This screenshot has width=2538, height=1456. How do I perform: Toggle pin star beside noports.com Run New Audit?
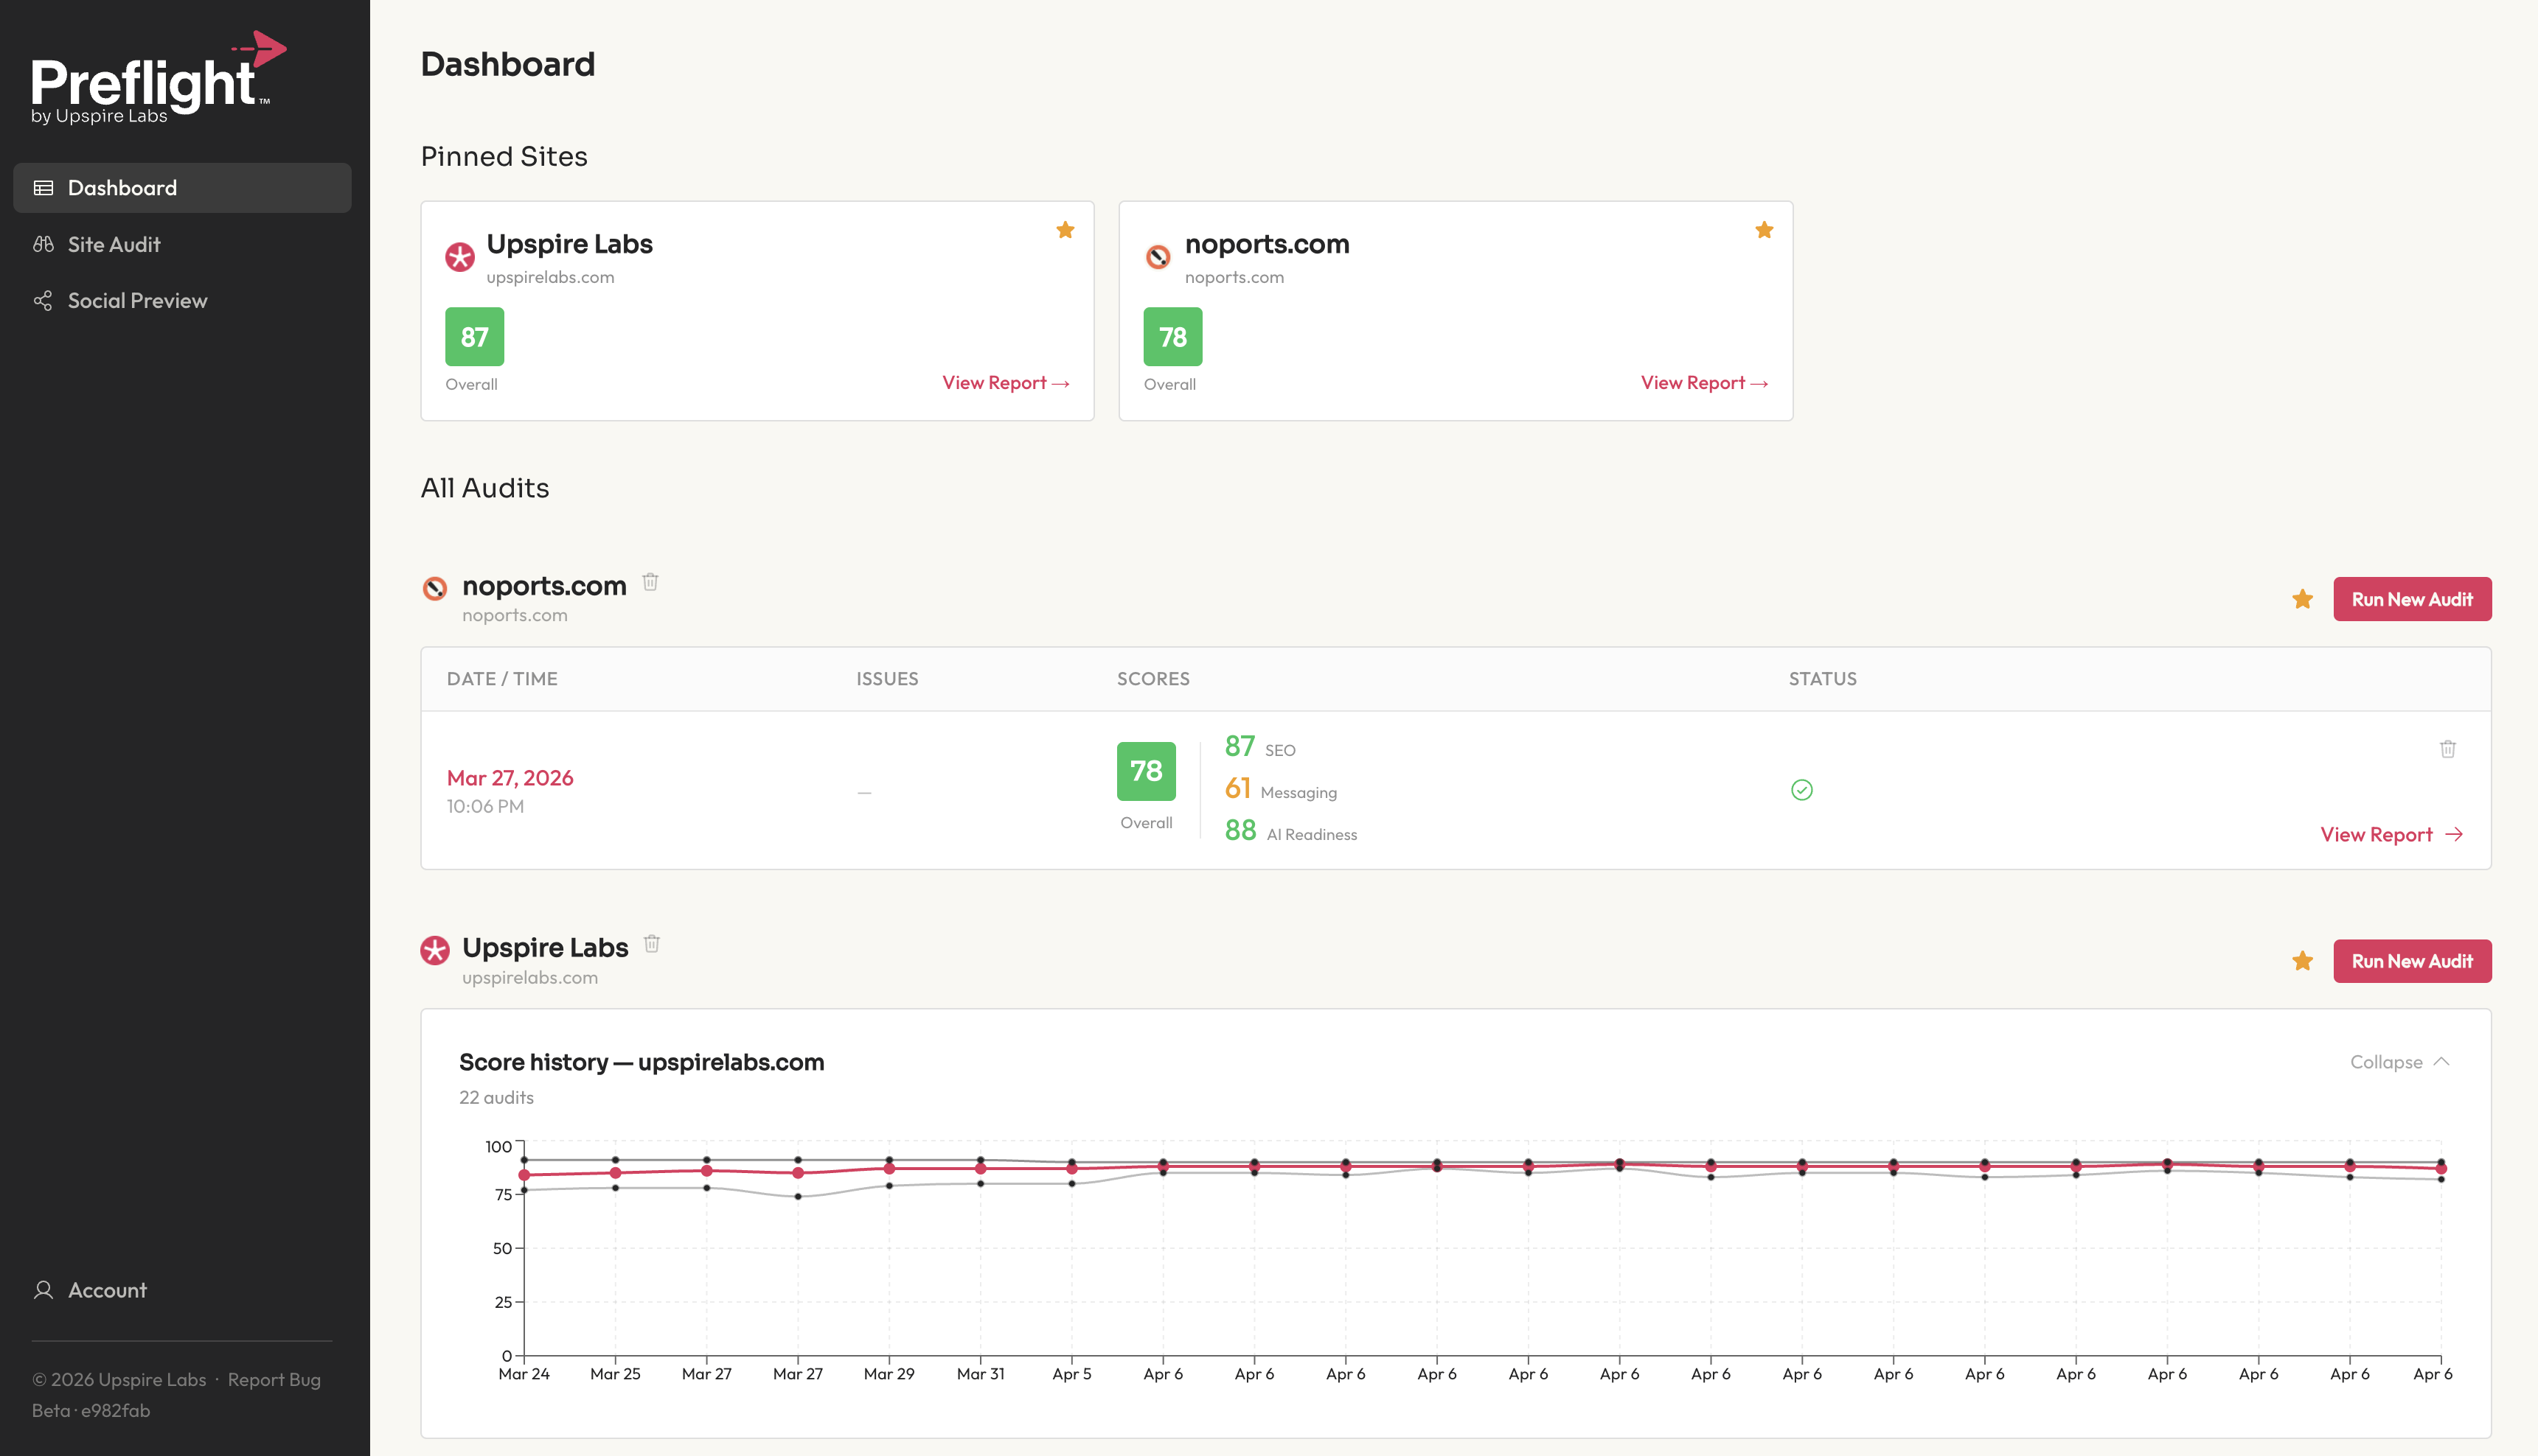(2302, 599)
